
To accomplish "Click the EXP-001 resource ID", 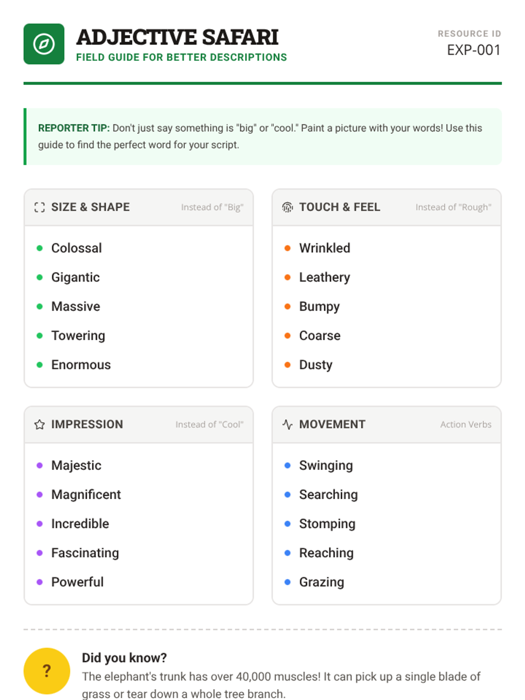I will click(473, 50).
